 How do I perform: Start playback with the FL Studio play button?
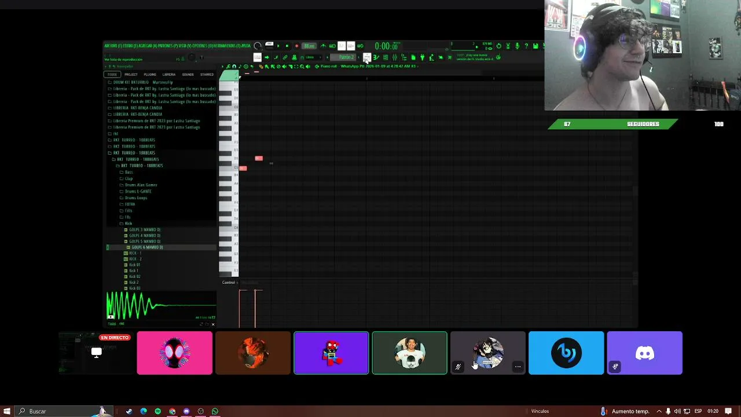tap(278, 46)
